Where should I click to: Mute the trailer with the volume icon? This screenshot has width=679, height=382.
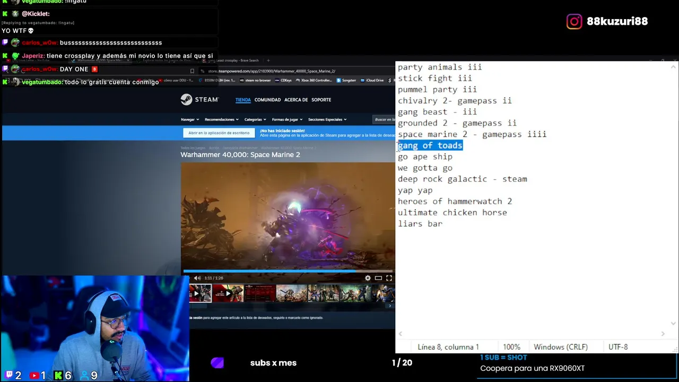197,278
